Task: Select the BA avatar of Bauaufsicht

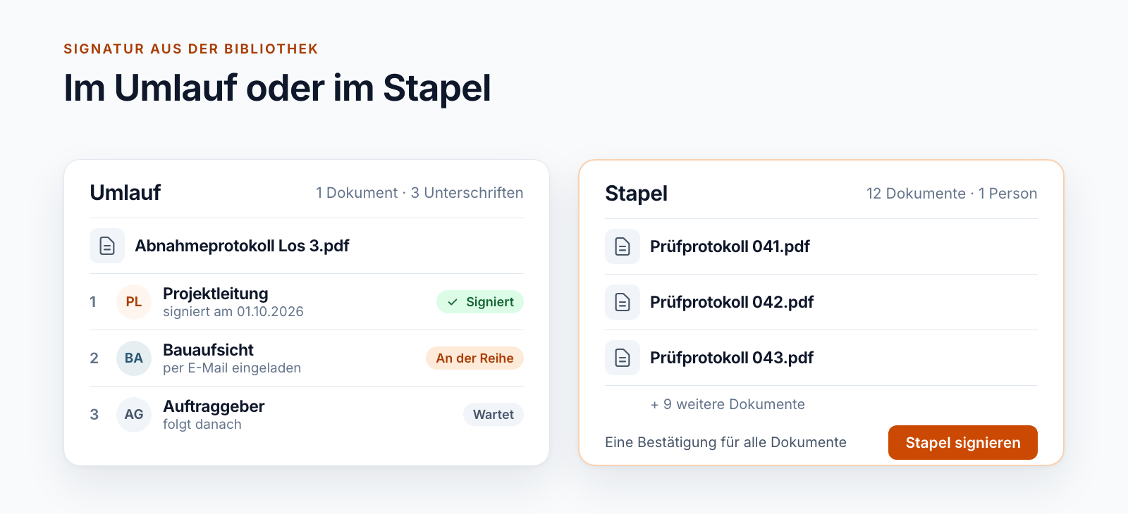Action: tap(134, 358)
